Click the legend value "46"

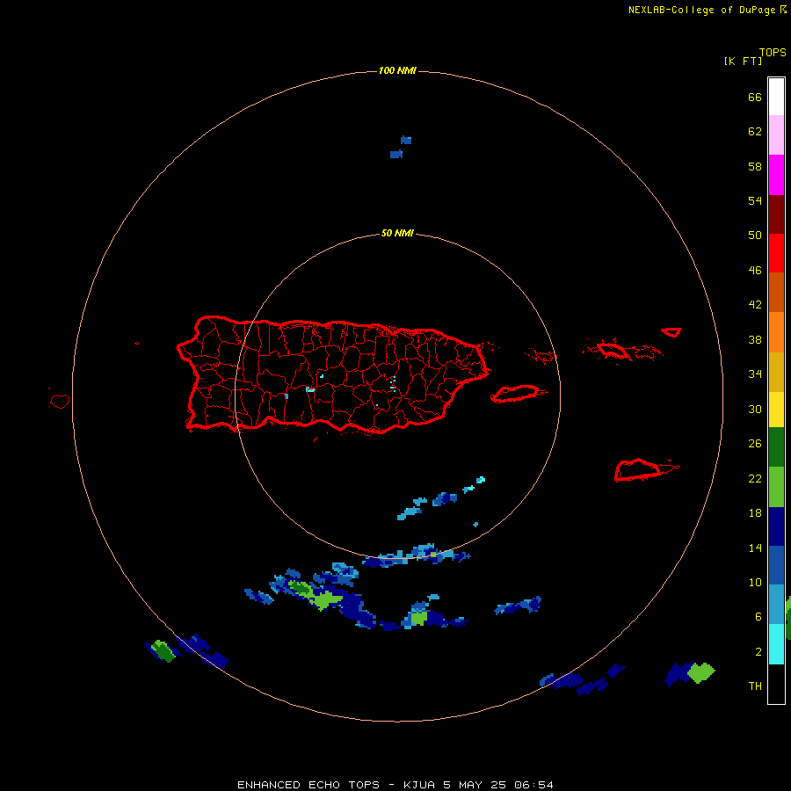pyautogui.click(x=755, y=271)
